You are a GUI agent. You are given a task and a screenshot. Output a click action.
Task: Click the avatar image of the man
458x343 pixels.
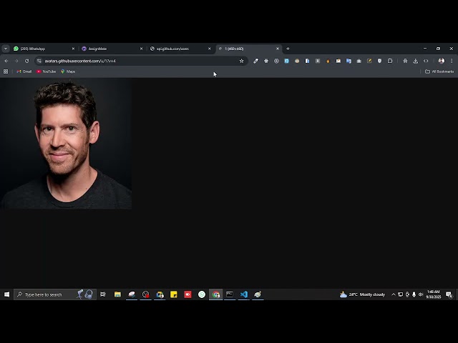pos(66,143)
